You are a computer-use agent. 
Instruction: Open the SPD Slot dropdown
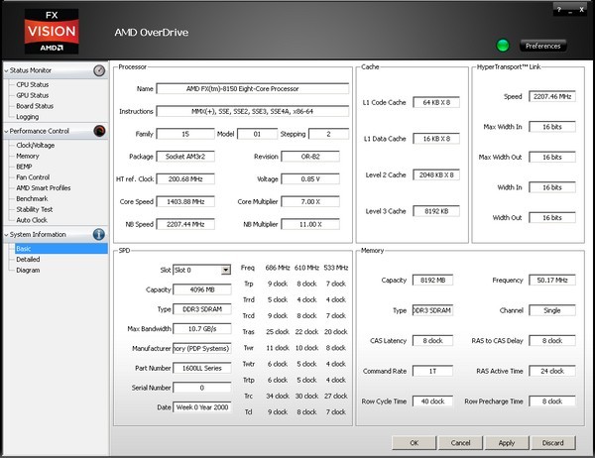click(226, 269)
